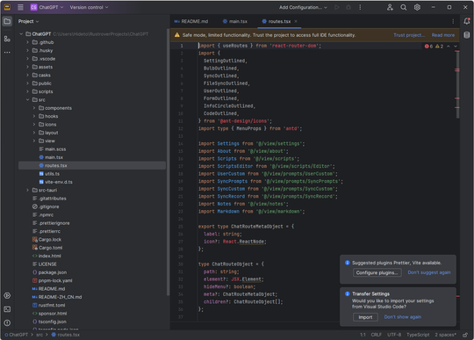This screenshot has height=340, width=474.
Task: Expand the components folder
Action: pyautogui.click(x=34, y=108)
